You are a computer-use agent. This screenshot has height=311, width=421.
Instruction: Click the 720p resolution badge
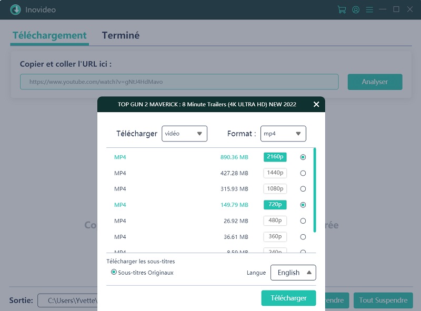tap(275, 205)
